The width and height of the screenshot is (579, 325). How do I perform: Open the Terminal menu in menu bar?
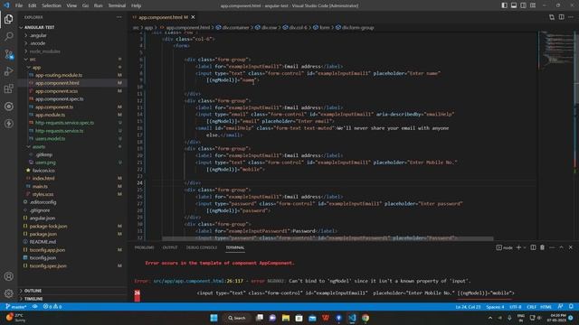pos(117,5)
